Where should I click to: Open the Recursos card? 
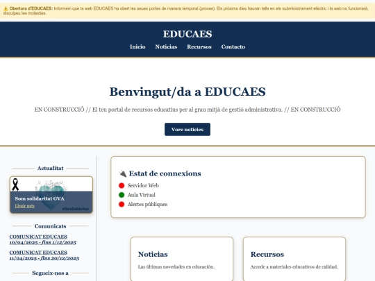294,259
